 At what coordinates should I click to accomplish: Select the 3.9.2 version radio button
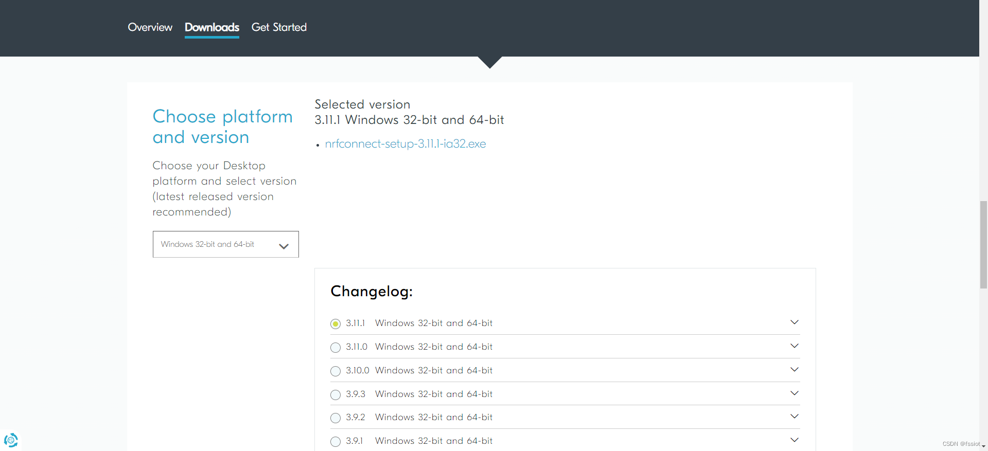coord(336,418)
